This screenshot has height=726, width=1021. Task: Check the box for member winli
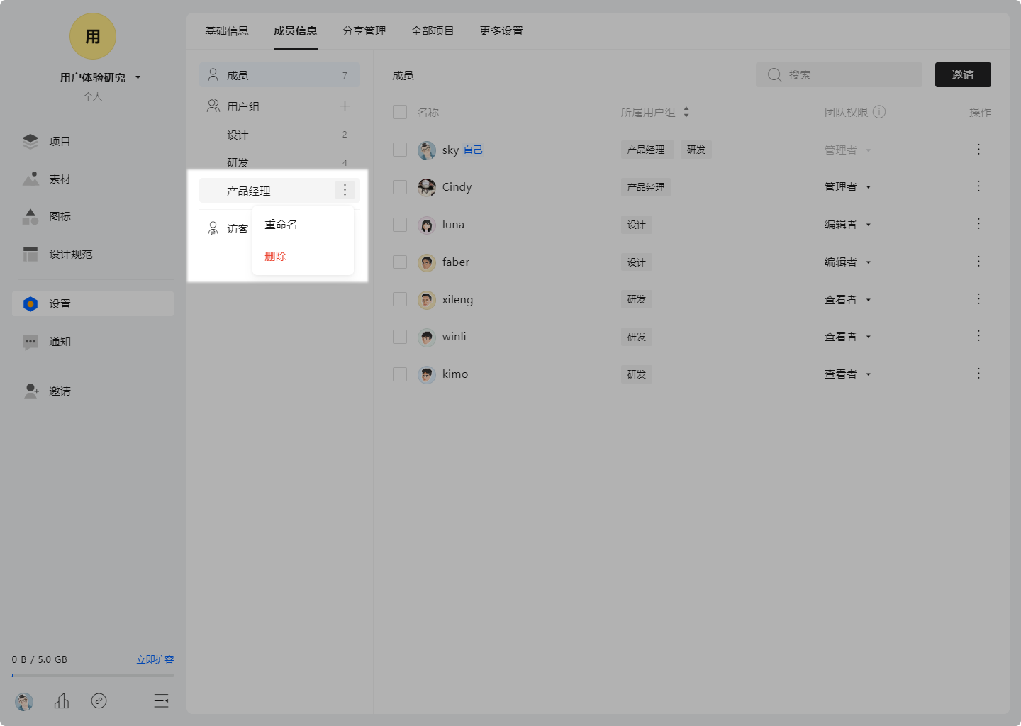(400, 337)
